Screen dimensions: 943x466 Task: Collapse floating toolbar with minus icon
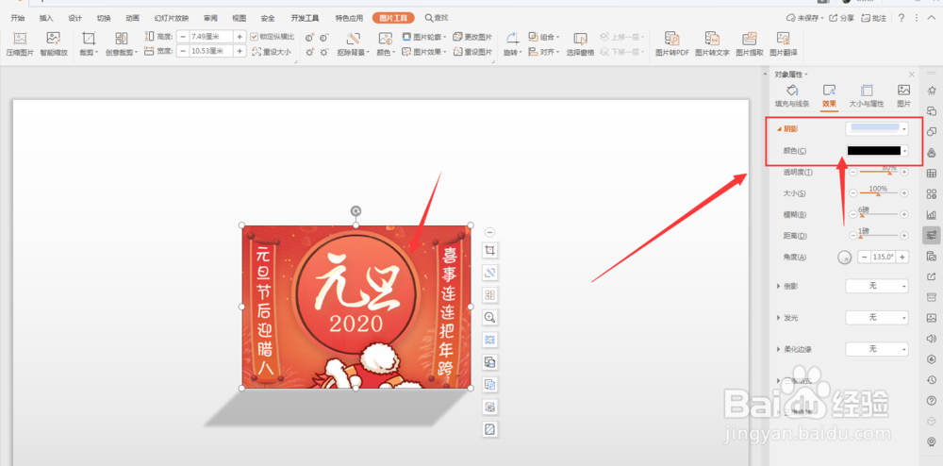(x=489, y=232)
